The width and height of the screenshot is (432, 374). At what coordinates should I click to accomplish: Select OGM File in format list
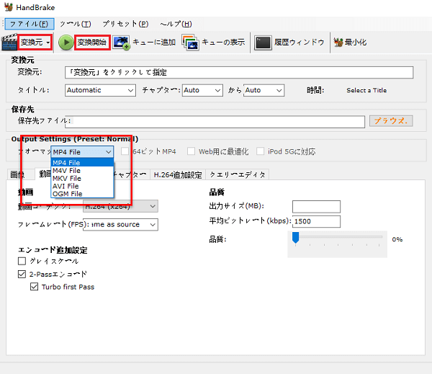tap(82, 194)
